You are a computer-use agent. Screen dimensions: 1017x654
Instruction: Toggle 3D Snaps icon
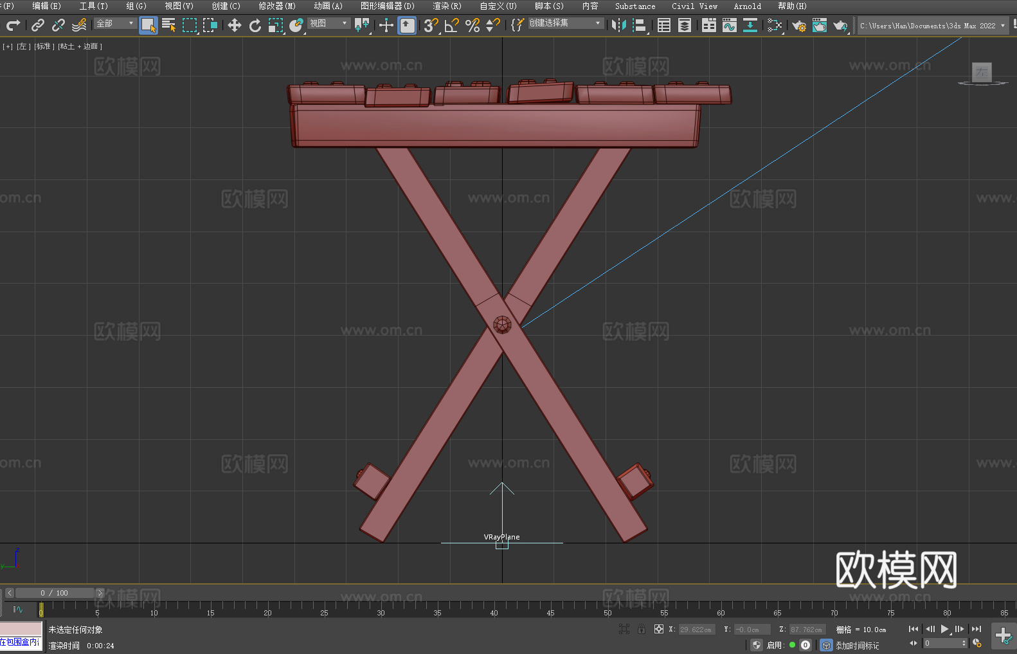[x=431, y=25]
